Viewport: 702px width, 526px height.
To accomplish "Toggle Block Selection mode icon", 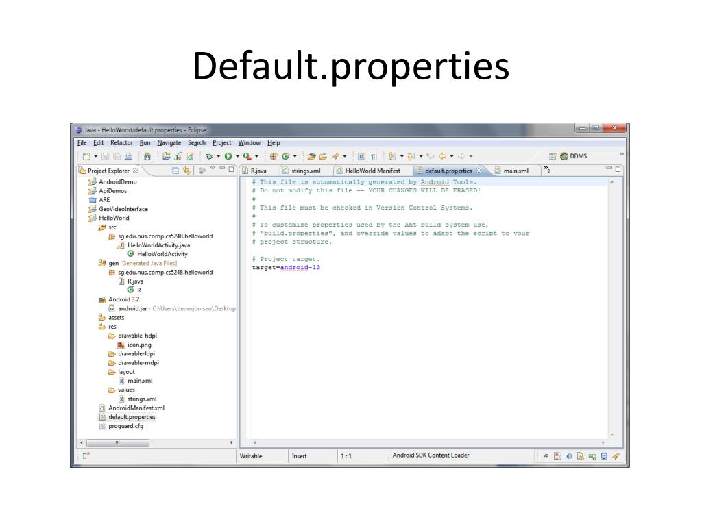I will point(361,156).
